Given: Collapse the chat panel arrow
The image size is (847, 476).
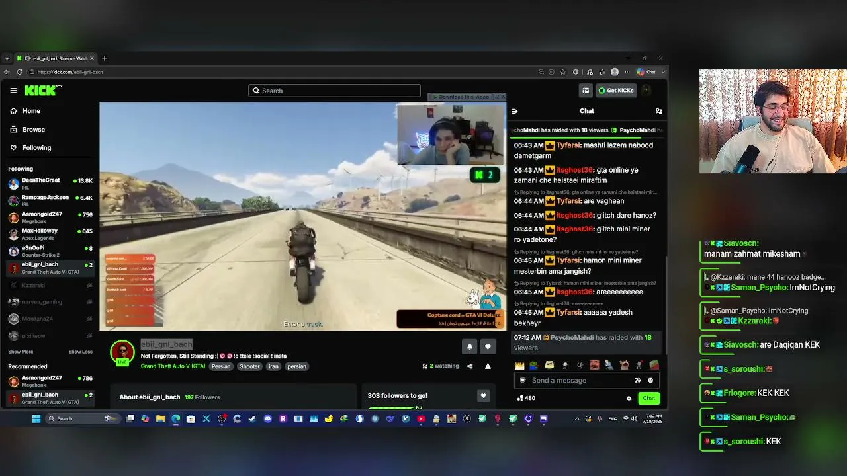Looking at the screenshot, I should pos(514,111).
